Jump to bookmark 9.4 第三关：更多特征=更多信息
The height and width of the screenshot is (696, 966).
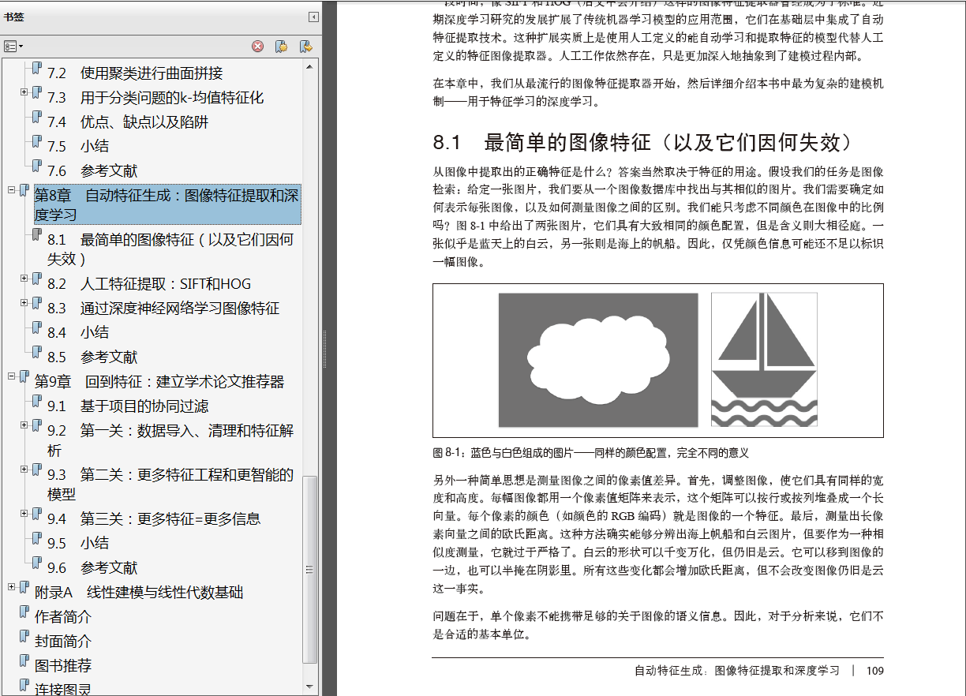[154, 519]
